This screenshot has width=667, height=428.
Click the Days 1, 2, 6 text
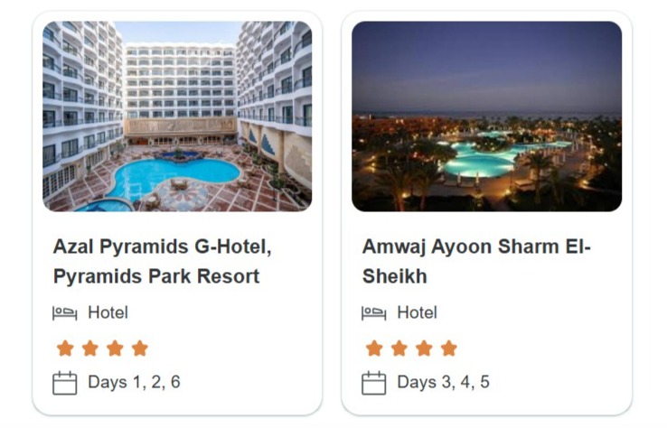[x=134, y=383]
